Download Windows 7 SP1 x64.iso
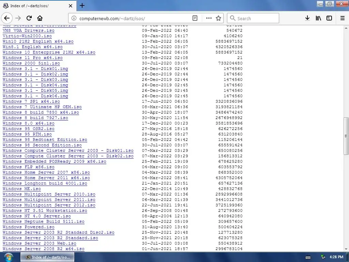The height and width of the screenshot is (262, 349). coord(31,101)
